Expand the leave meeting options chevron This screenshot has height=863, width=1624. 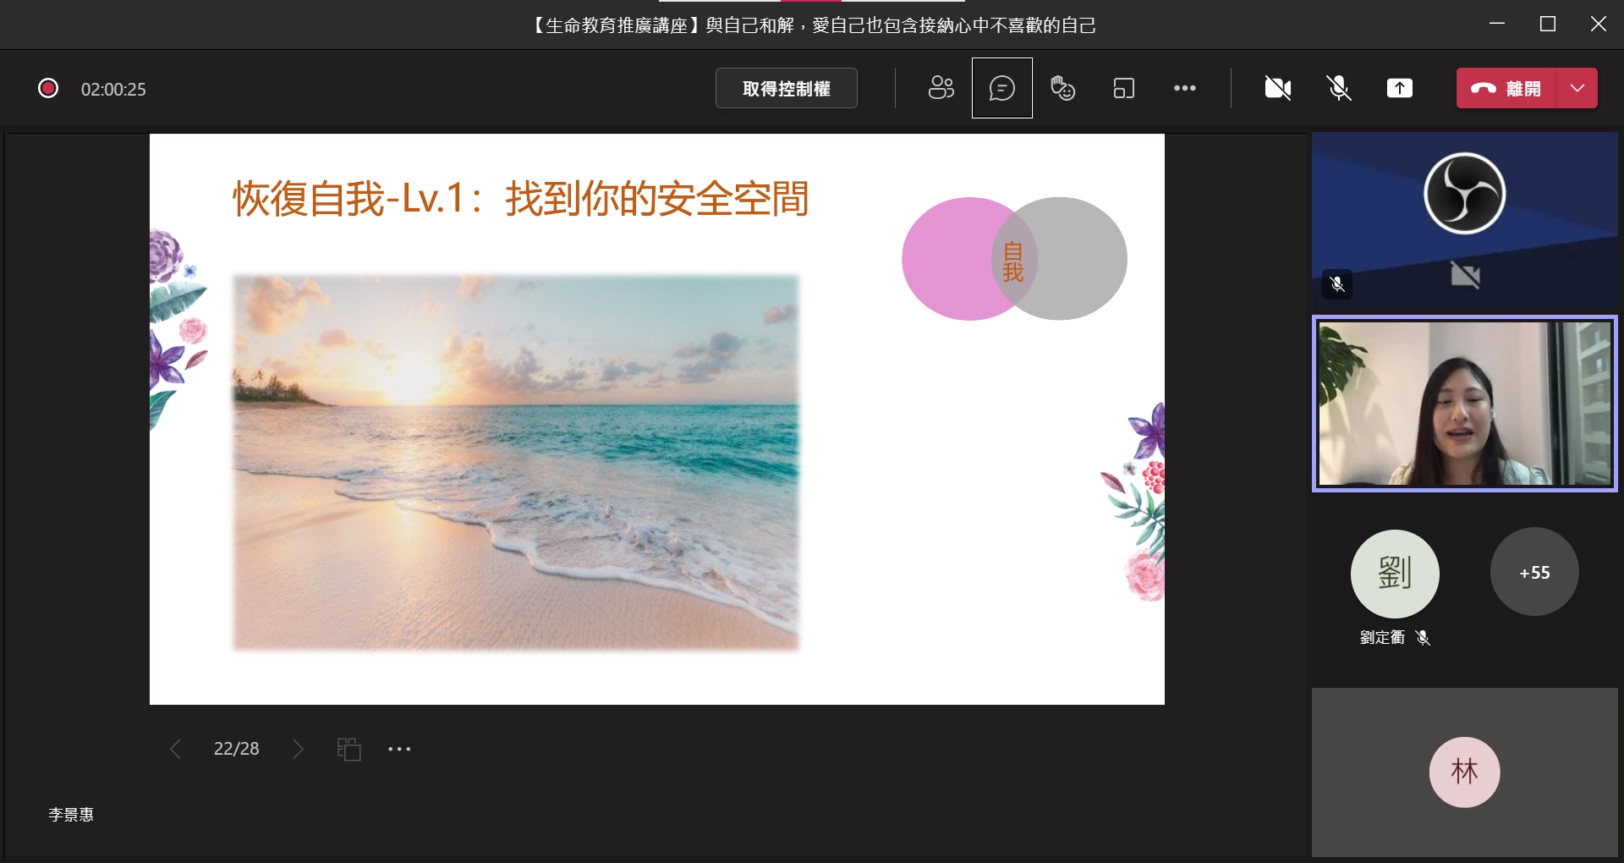(x=1577, y=88)
